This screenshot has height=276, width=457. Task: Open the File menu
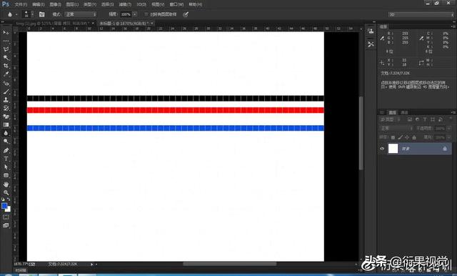coord(21,4)
